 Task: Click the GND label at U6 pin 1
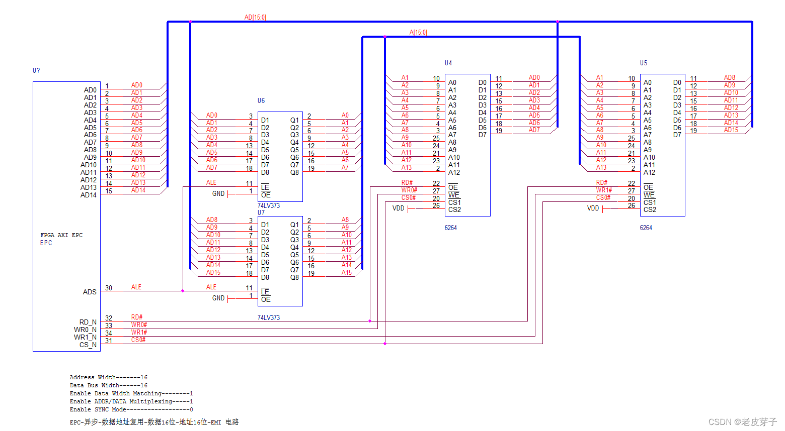coord(218,193)
